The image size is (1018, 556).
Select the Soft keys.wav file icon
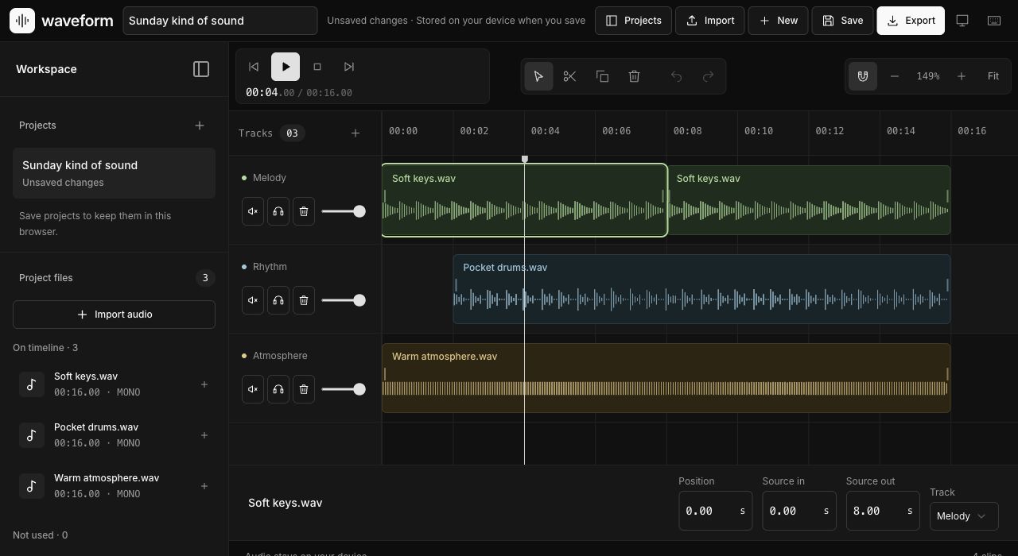click(32, 384)
